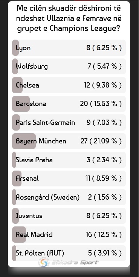Choose Paris Saint-Germain in the poll
The width and height of the screenshot is (139, 277).
pyautogui.click(x=69, y=122)
